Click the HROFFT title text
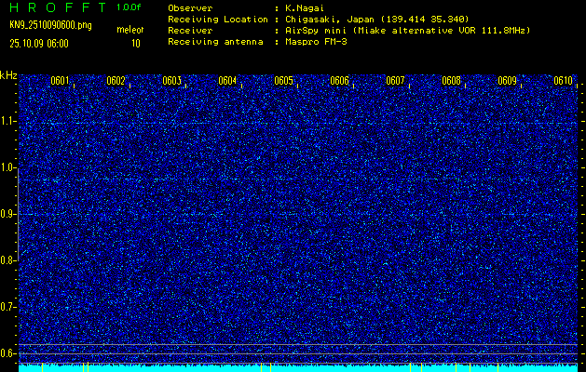 [x=55, y=7]
